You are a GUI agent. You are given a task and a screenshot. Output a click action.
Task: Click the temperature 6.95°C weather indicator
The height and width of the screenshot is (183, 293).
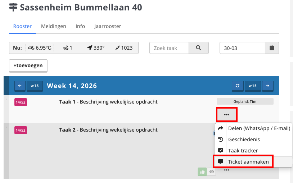[x=40, y=48]
